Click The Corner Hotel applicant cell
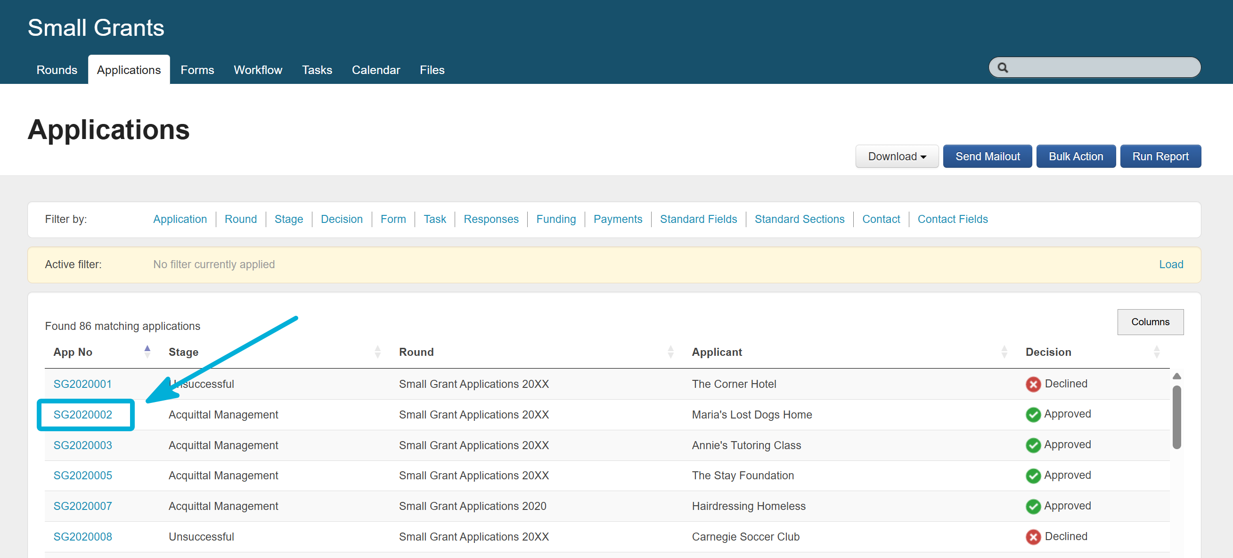 (734, 384)
